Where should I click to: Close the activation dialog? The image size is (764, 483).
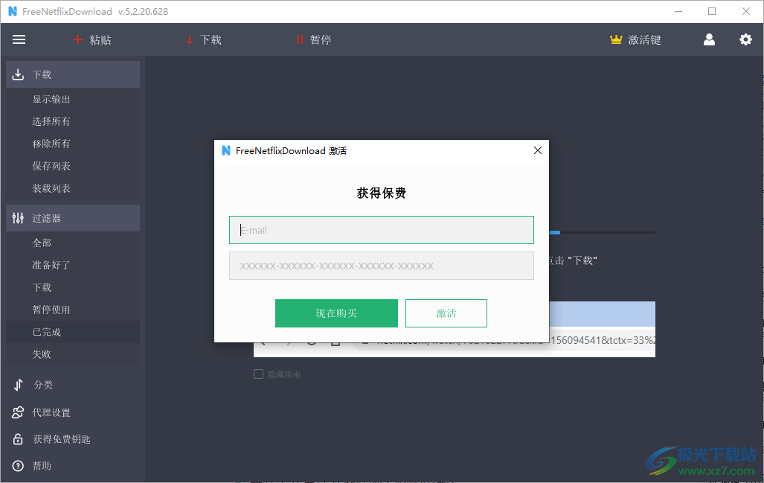tap(537, 150)
